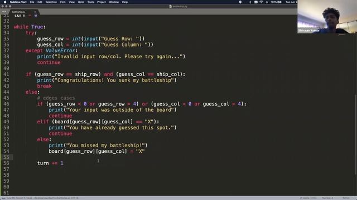Click the vertical scrollbar of the editor

tap(355, 134)
